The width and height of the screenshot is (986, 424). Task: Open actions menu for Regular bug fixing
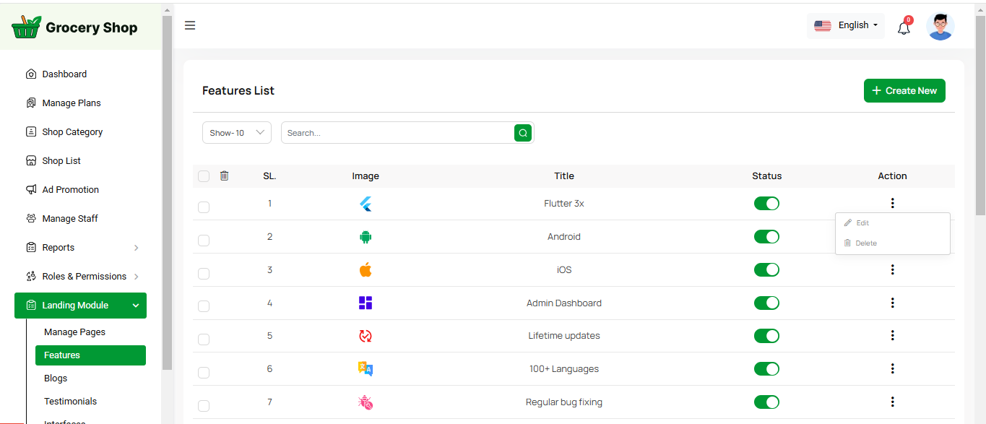point(892,402)
